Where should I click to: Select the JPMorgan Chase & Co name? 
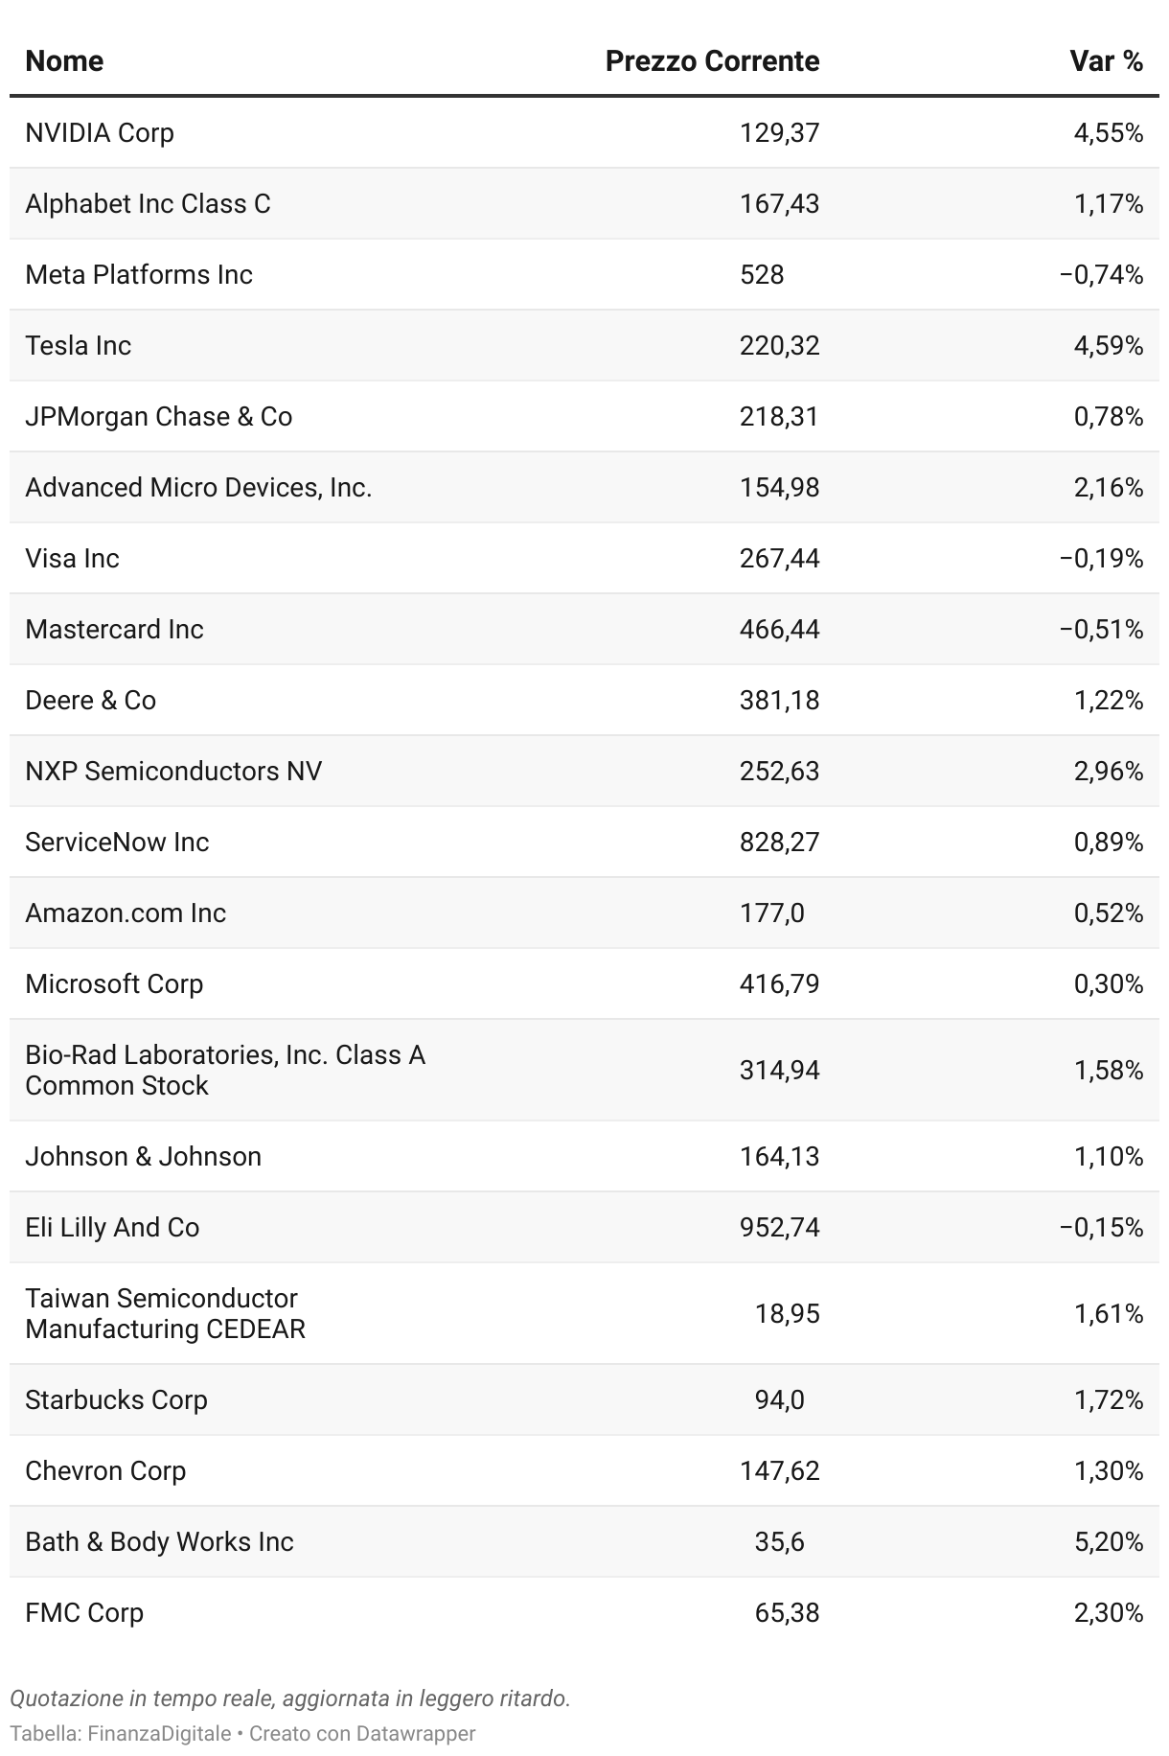[x=159, y=416]
